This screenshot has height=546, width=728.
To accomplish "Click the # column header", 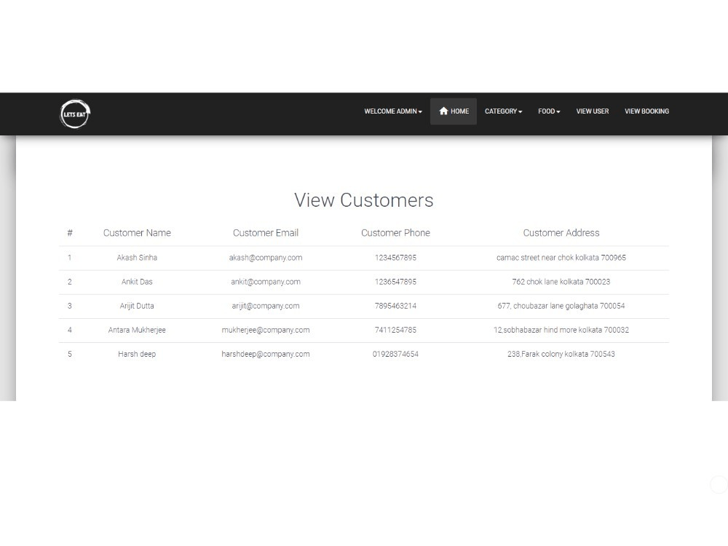I will (x=70, y=233).
